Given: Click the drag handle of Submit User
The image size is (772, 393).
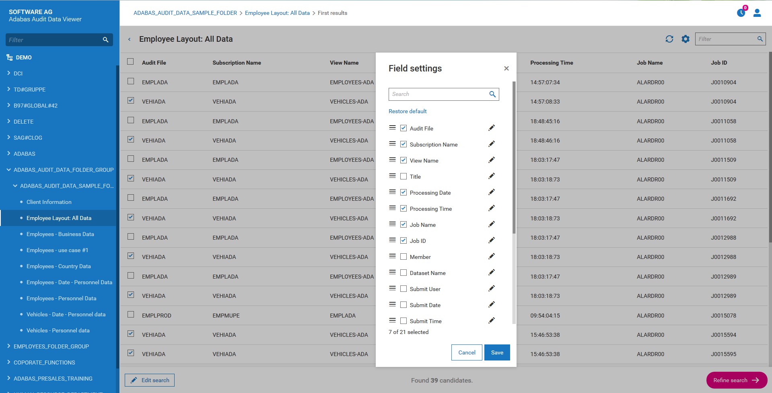Looking at the screenshot, I should [x=393, y=288].
